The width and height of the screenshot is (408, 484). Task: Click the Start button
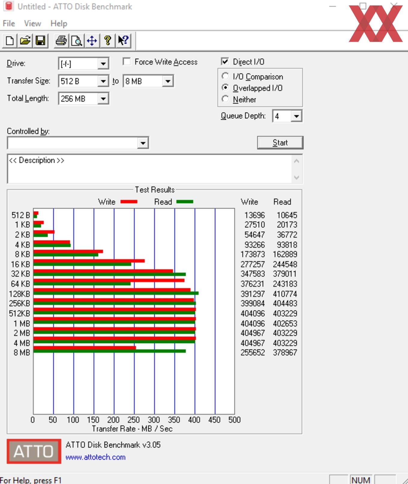(x=280, y=142)
